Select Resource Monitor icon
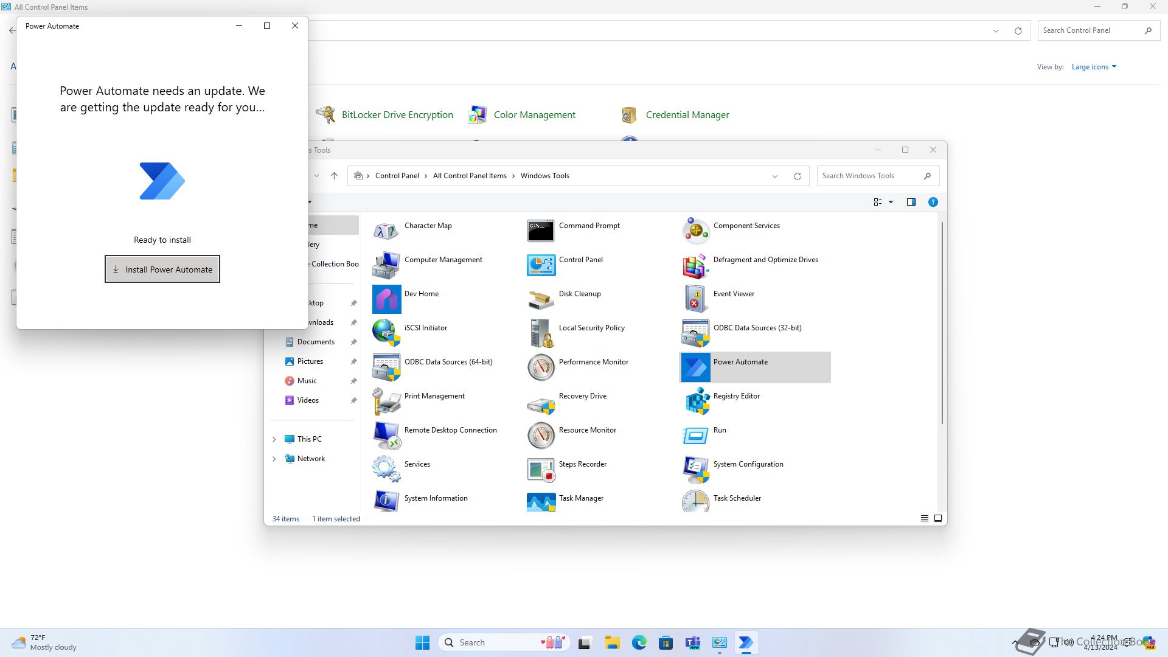 pyautogui.click(x=541, y=435)
